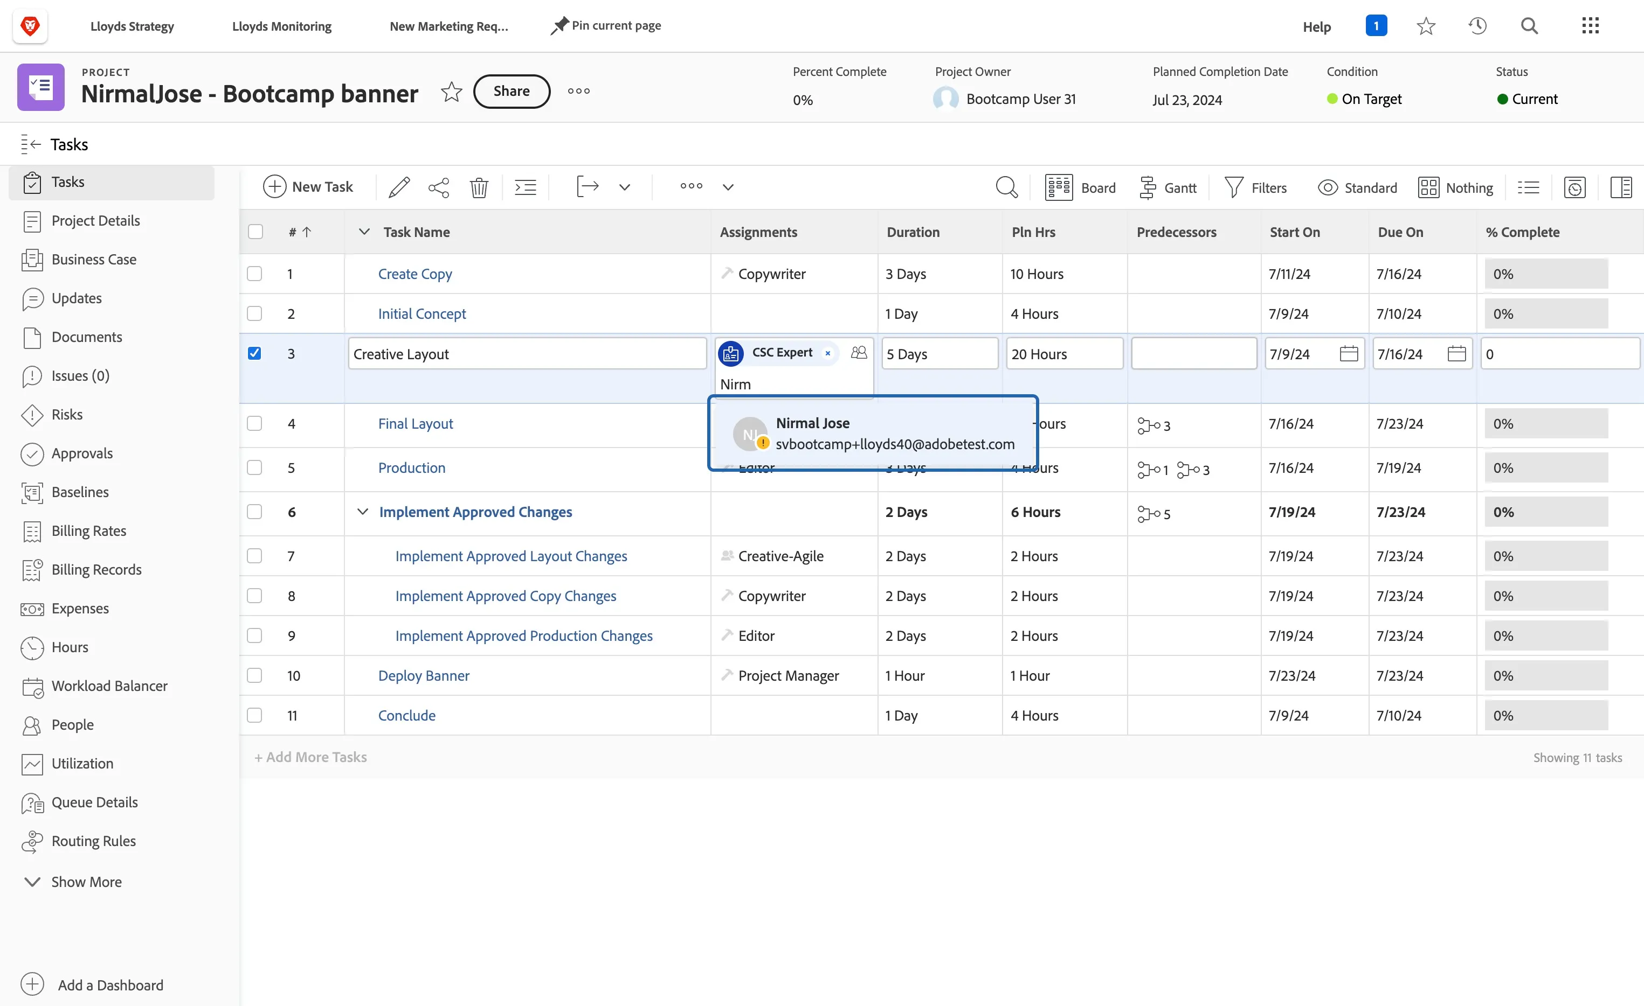The height and width of the screenshot is (1006, 1644).
Task: Select Nirmal Jose from the suggestion list
Action: [x=873, y=434]
